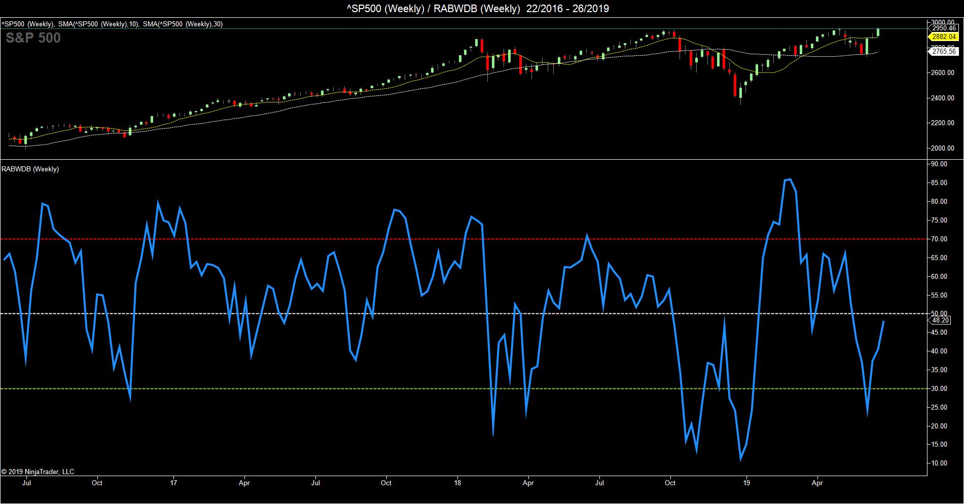Image resolution: width=964 pixels, height=504 pixels.
Task: Click the chart title at top
Action: (481, 8)
